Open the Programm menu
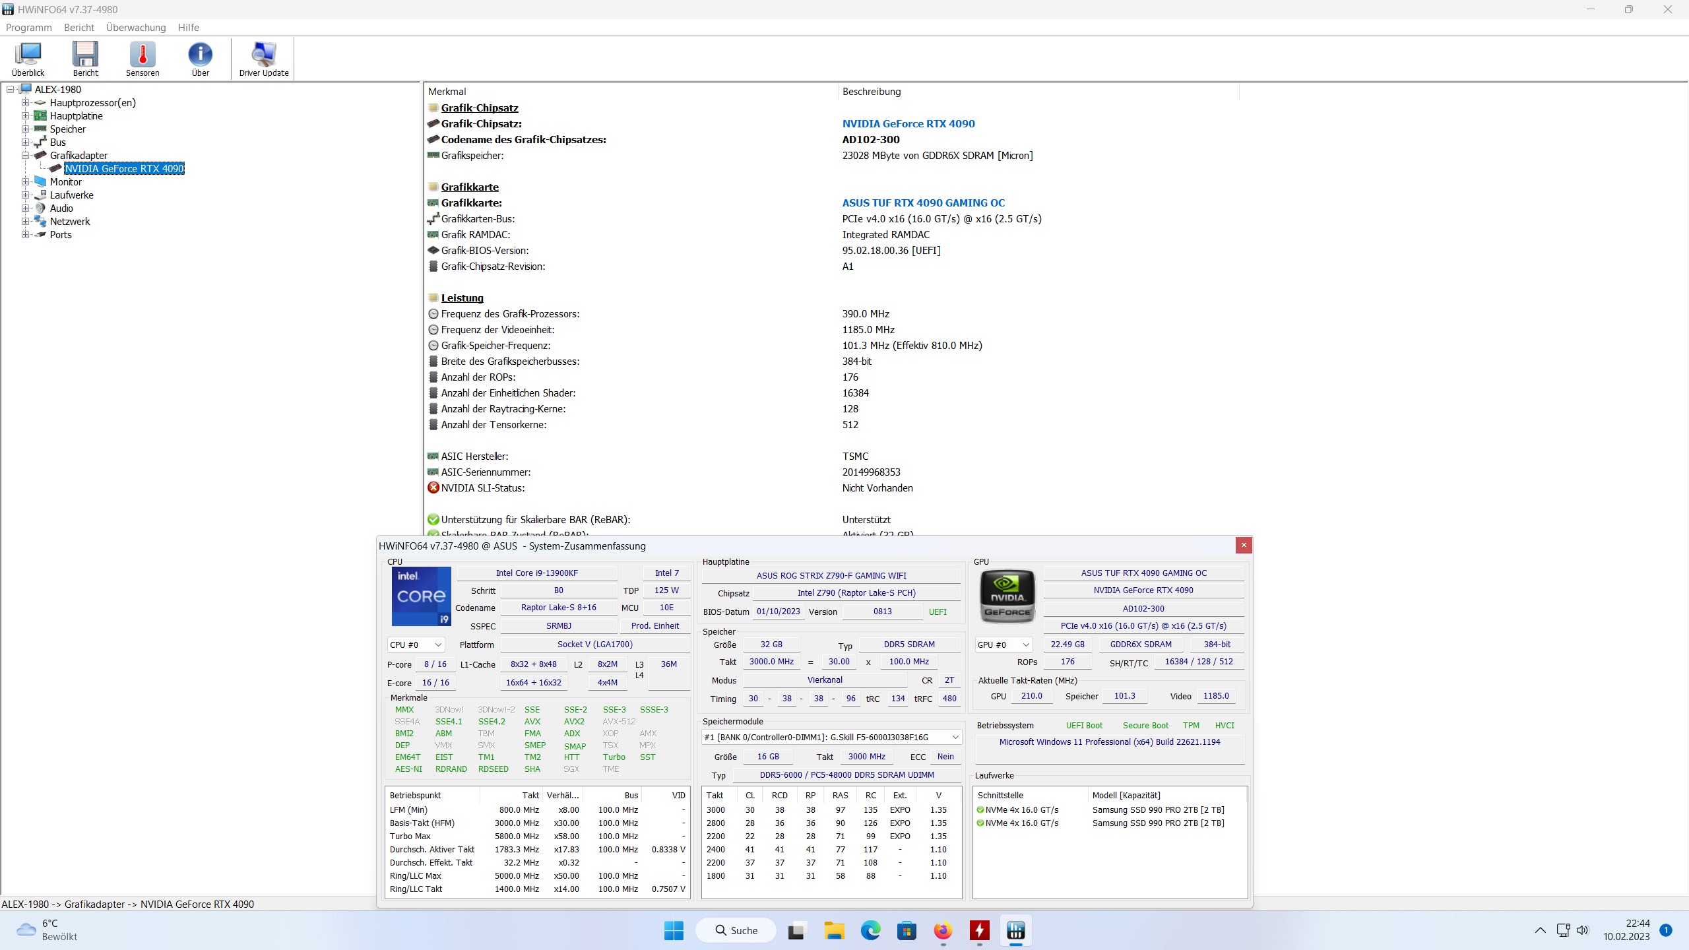The height and width of the screenshot is (950, 1689). tap(28, 28)
